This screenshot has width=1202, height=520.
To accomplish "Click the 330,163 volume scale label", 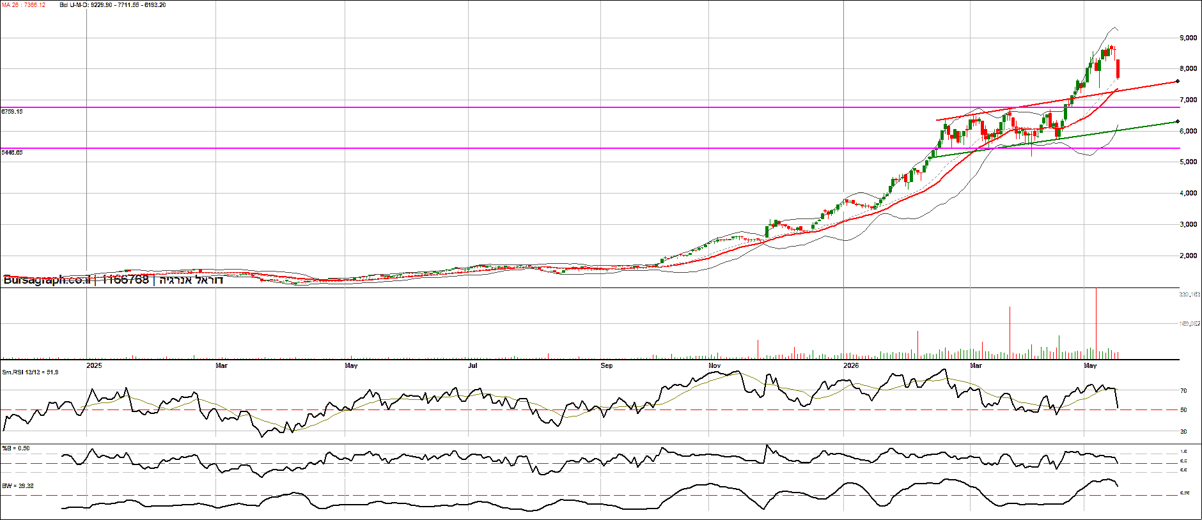I will tap(1189, 294).
